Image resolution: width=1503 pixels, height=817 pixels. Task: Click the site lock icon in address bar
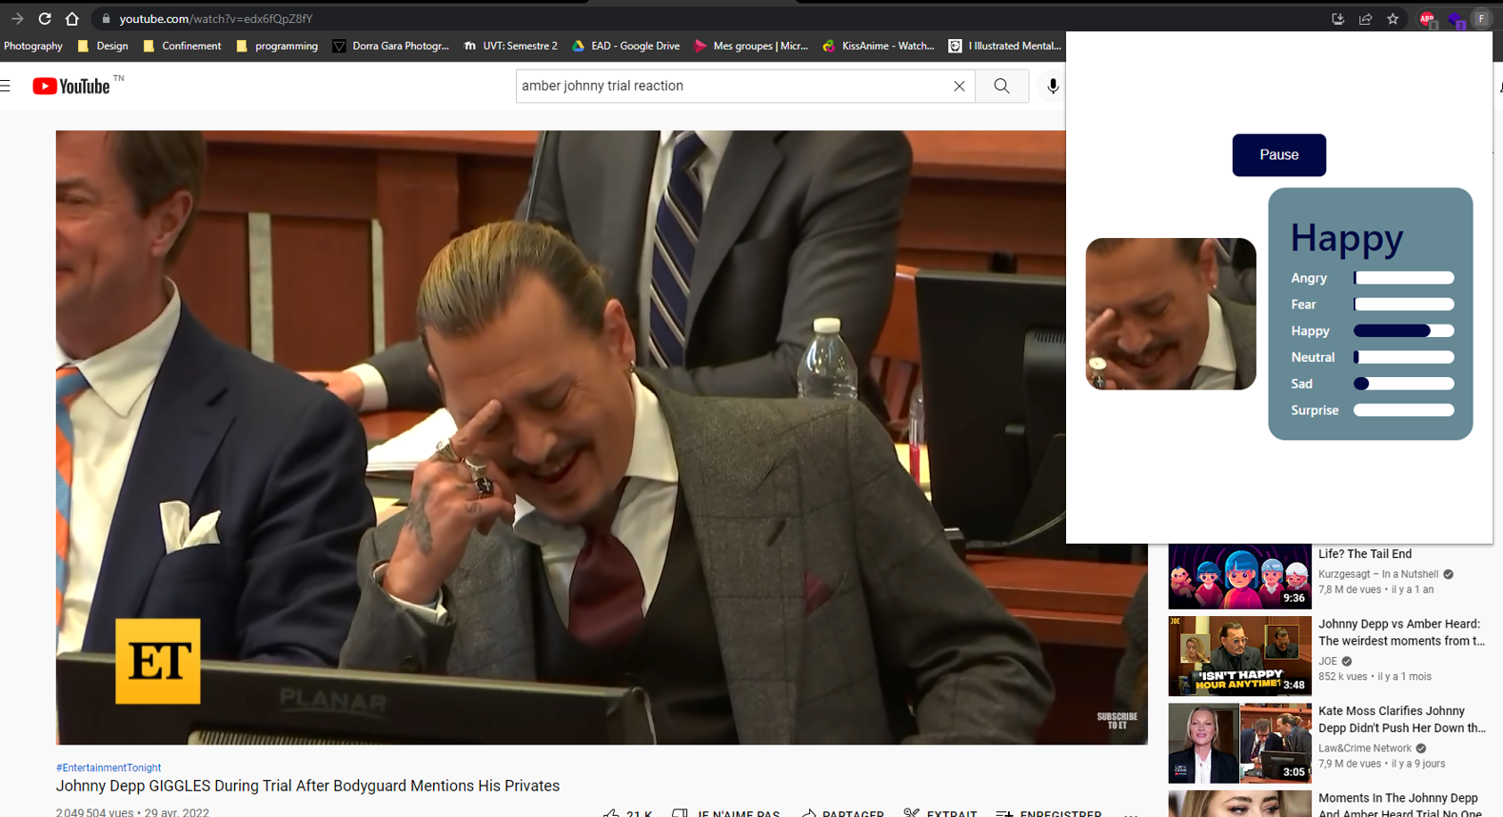106,19
